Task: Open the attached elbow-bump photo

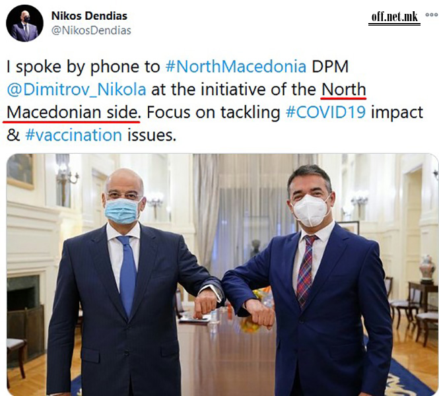Action: coord(222,275)
